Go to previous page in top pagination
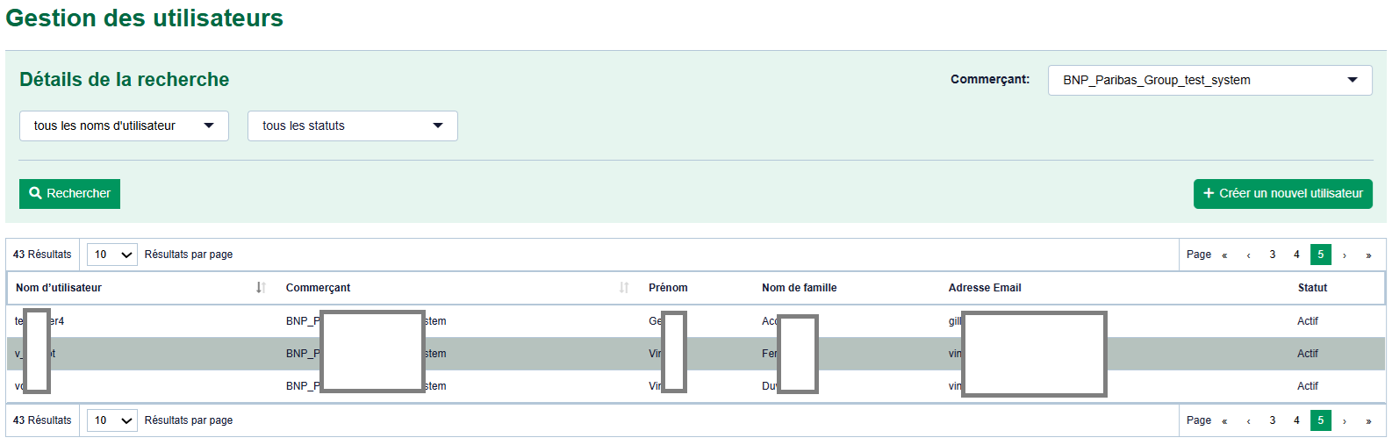The width and height of the screenshot is (1392, 445). coord(1248,255)
